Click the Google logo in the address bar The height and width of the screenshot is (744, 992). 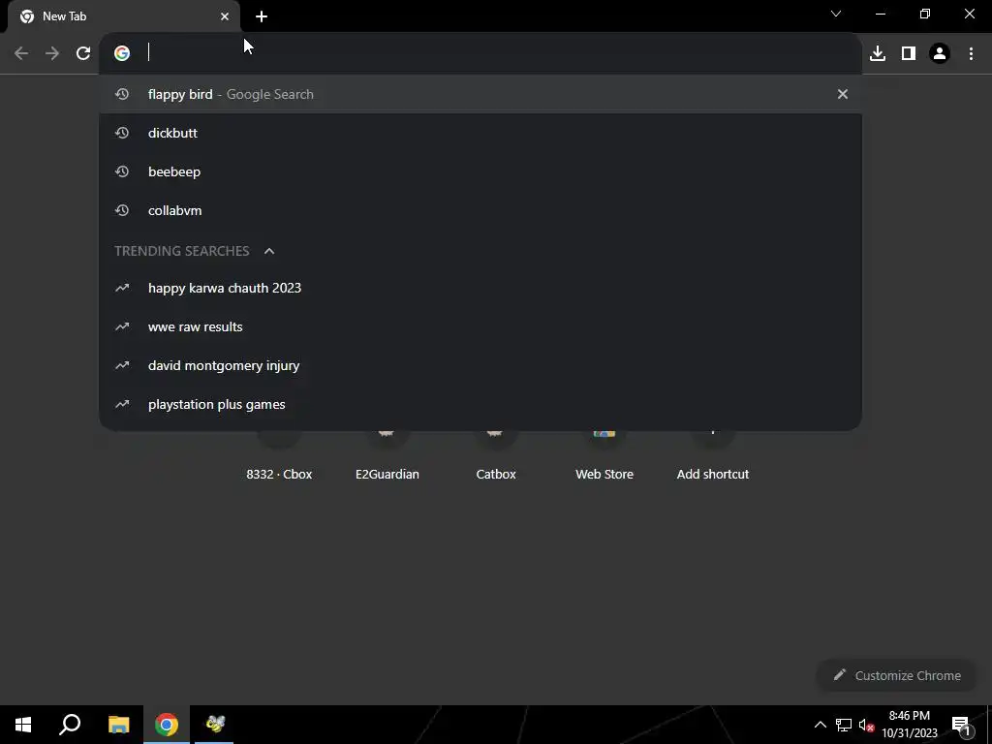pyautogui.click(x=122, y=53)
